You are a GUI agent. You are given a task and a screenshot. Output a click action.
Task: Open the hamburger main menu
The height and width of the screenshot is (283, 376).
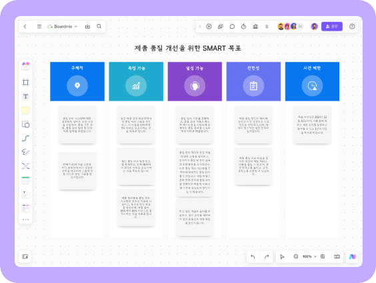[39, 27]
